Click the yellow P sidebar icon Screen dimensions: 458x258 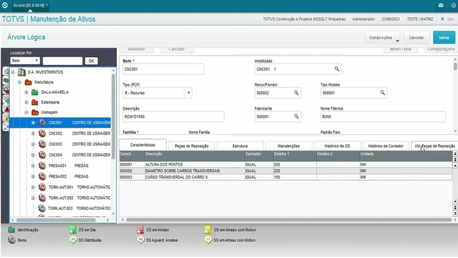click(x=6, y=118)
